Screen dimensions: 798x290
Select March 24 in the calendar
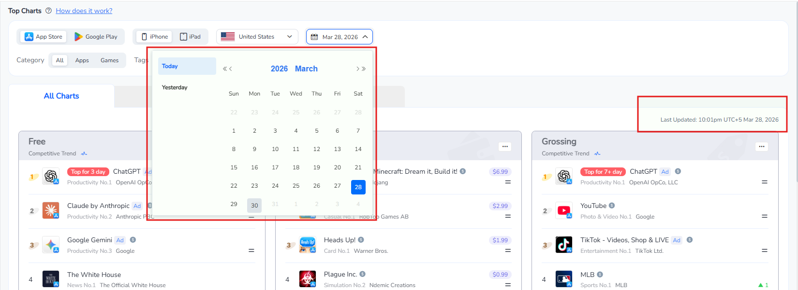click(275, 186)
